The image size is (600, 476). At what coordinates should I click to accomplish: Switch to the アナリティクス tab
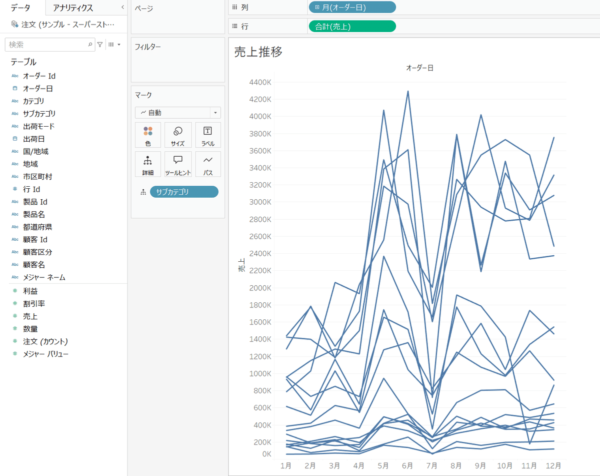pos(73,8)
